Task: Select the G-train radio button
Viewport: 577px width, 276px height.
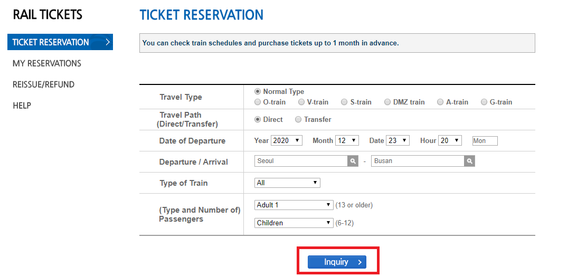Action: coord(484,102)
